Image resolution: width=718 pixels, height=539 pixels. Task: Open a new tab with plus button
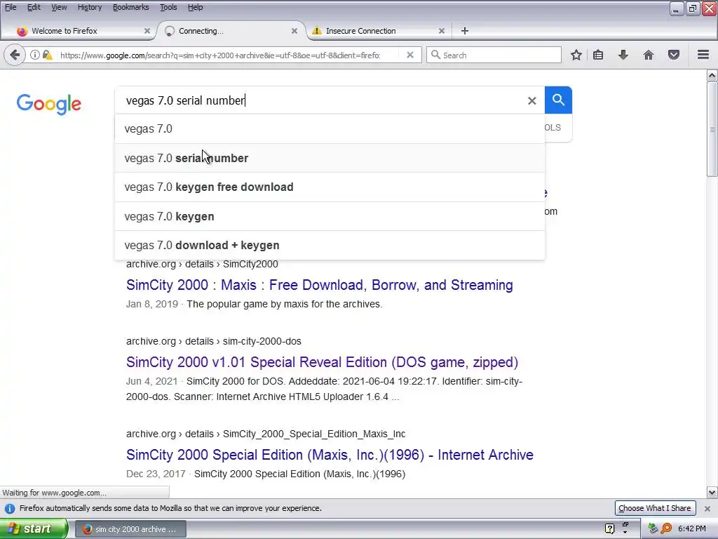(465, 31)
